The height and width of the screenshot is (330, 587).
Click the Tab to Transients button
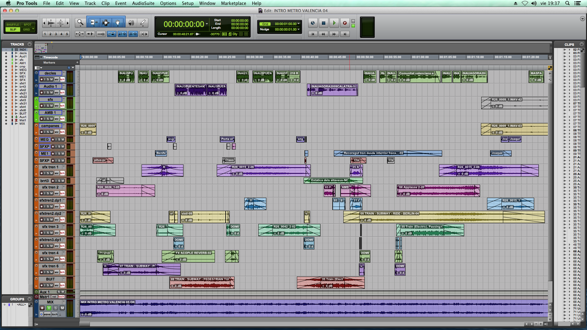point(90,34)
